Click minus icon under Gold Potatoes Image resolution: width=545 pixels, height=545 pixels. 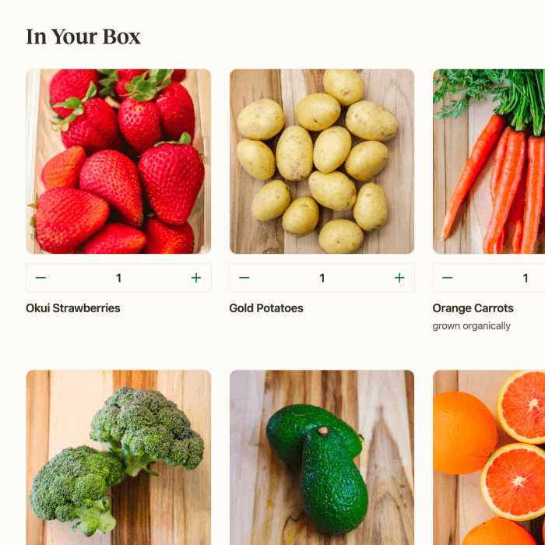tap(244, 278)
